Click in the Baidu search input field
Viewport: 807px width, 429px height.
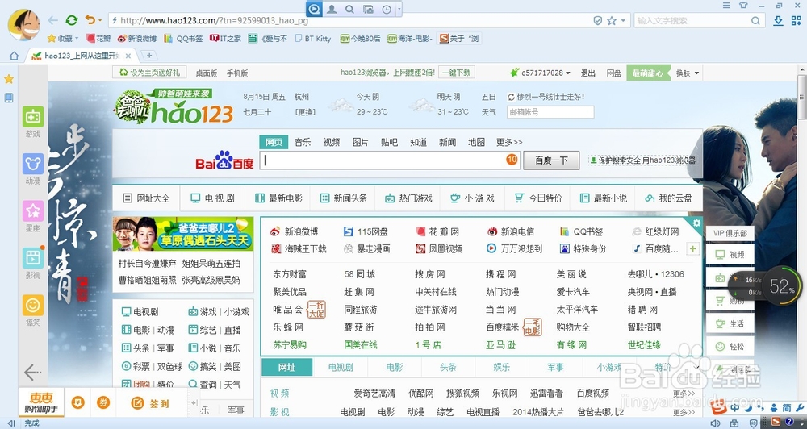[390, 160]
